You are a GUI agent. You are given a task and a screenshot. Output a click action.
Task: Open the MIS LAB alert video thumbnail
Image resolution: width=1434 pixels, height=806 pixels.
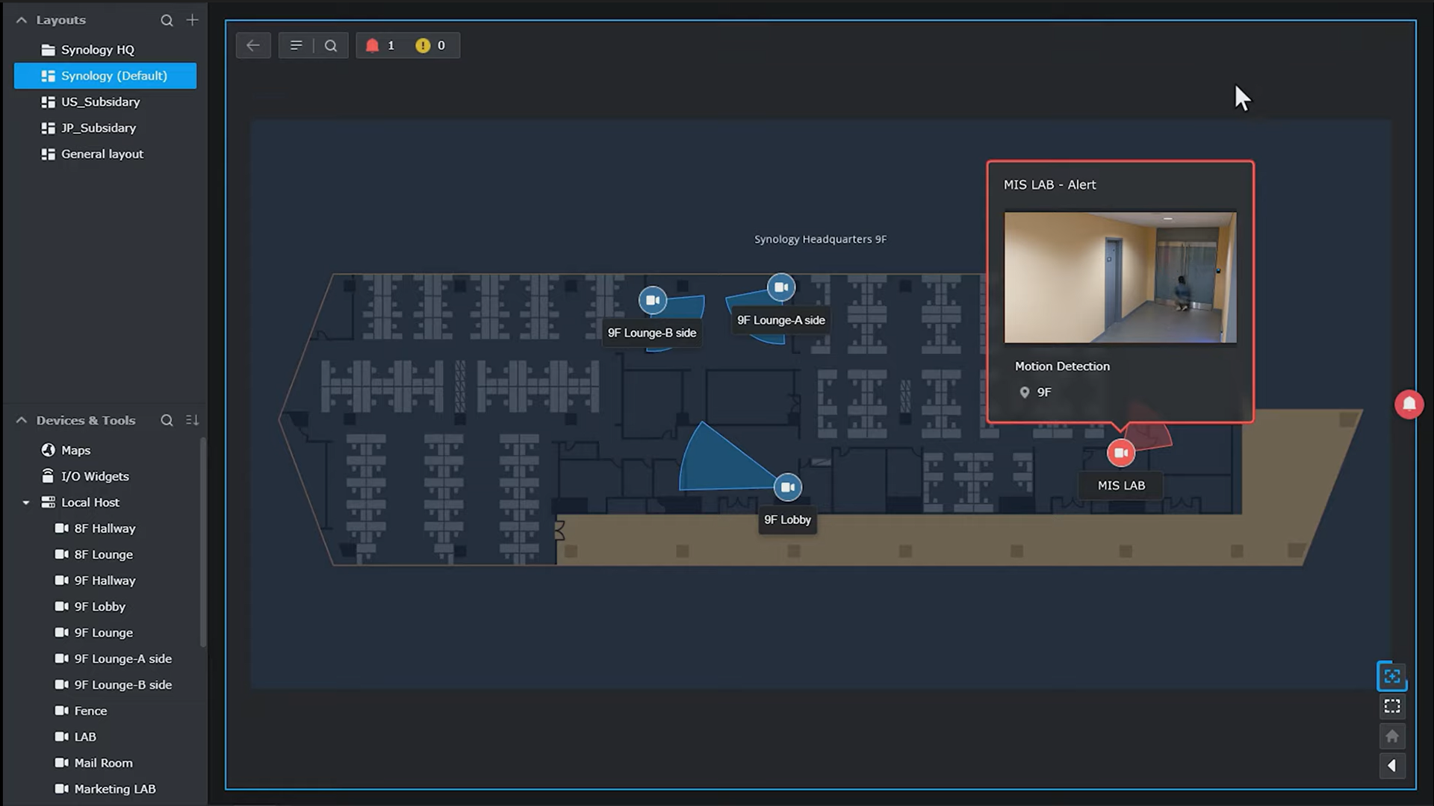1120,278
